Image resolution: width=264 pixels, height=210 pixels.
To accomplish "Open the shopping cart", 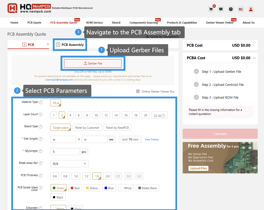I will [211, 9].
